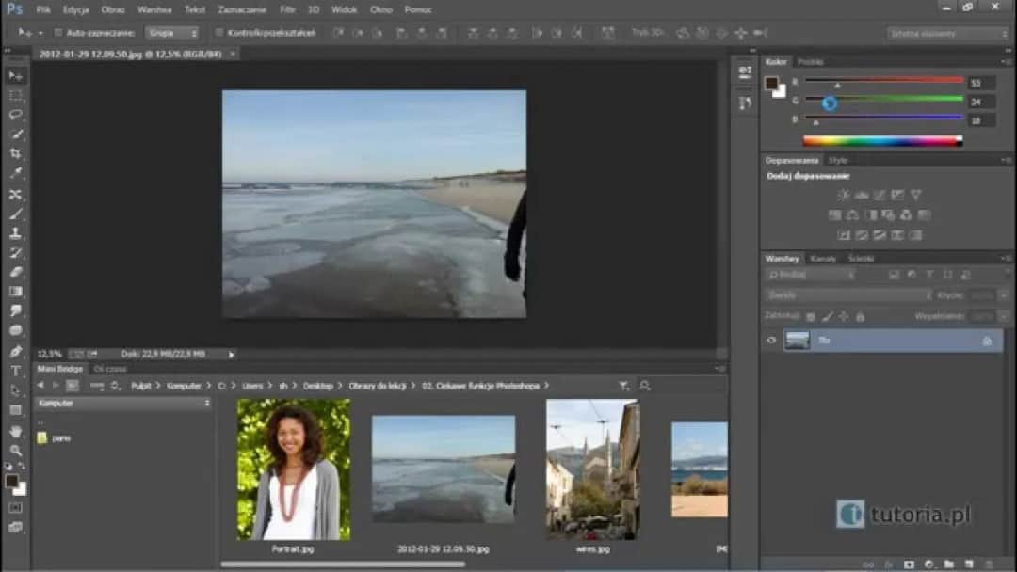This screenshot has height=572, width=1017.
Task: Open the search magnifier in Mini Bridge
Action: click(644, 386)
